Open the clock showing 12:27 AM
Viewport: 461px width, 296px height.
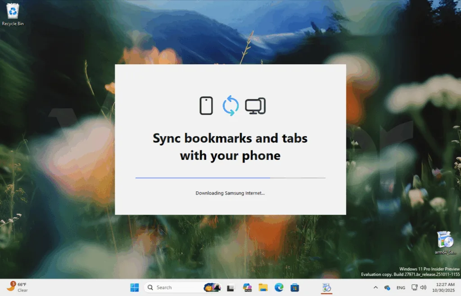click(x=443, y=287)
